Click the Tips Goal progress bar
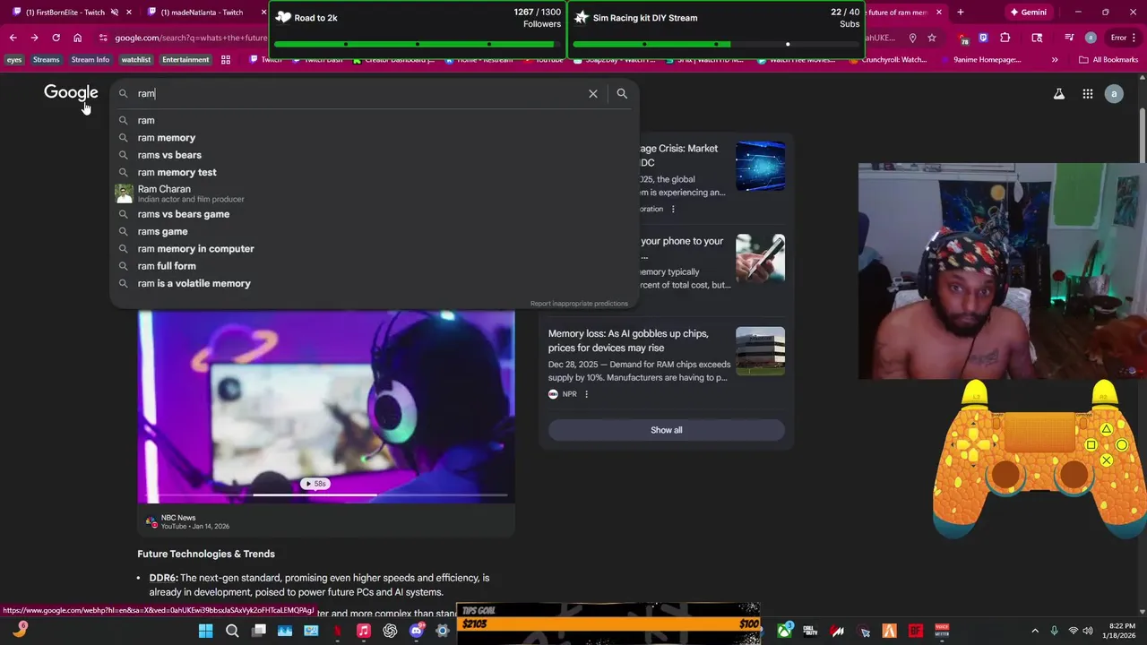This screenshot has height=645, width=1147. coord(609,623)
